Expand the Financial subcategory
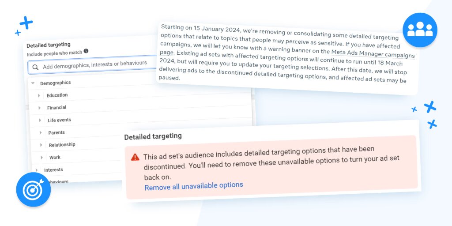This screenshot has height=226, width=452. point(39,108)
